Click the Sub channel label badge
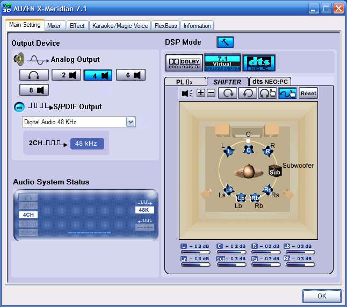 [221, 259]
